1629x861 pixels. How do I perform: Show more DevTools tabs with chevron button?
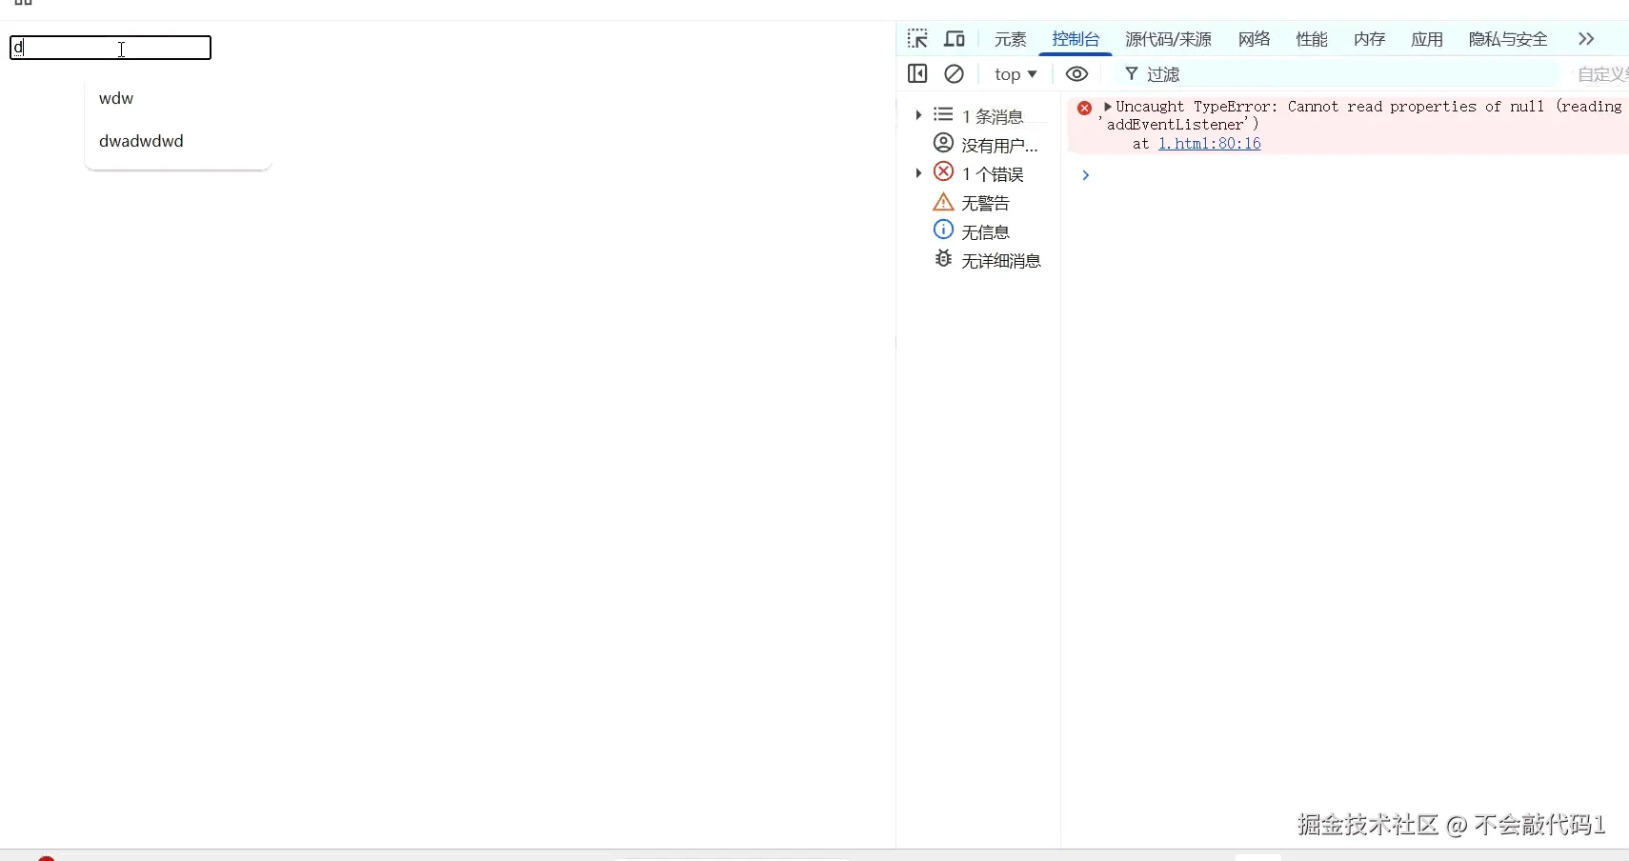[1586, 39]
